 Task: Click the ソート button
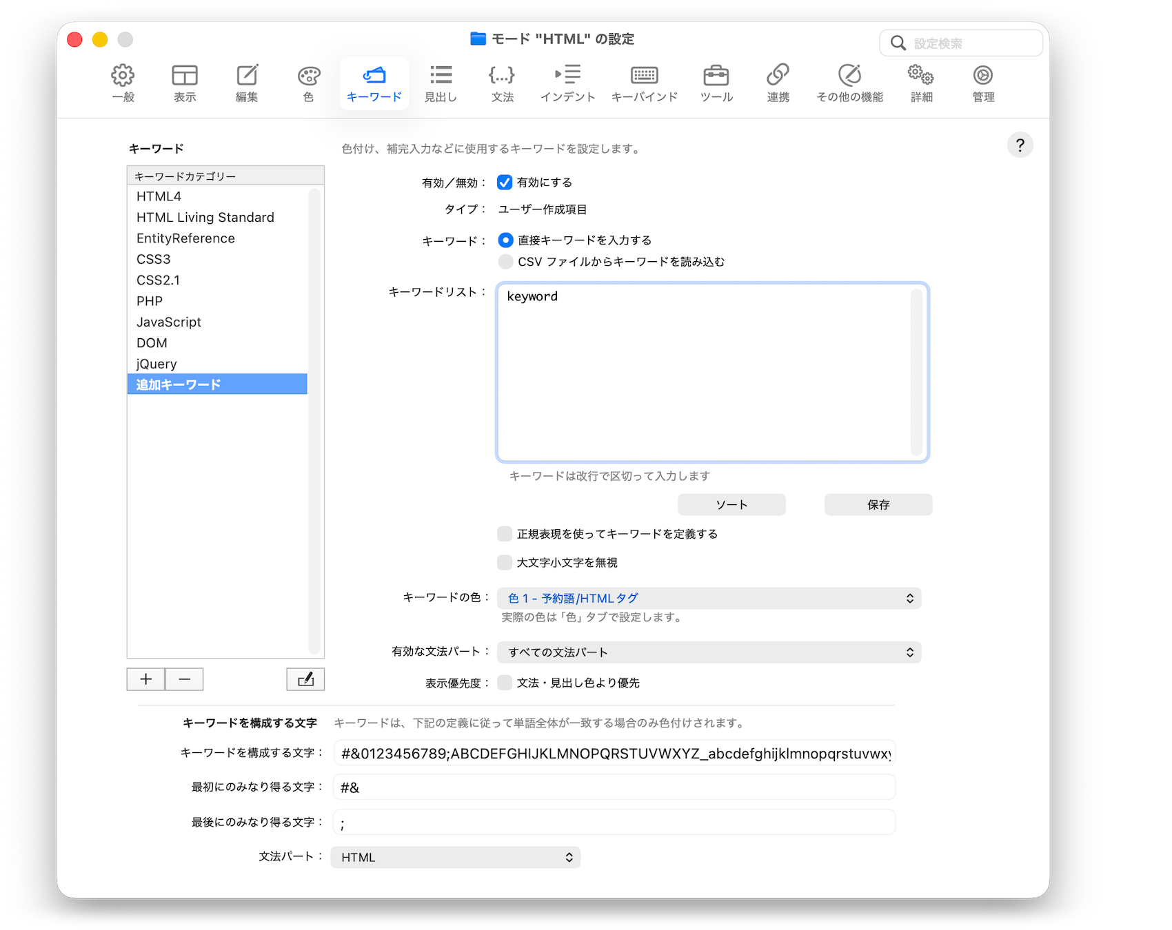click(731, 505)
